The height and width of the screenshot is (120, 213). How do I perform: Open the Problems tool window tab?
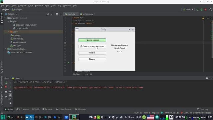pyautogui.click(x=23, y=109)
